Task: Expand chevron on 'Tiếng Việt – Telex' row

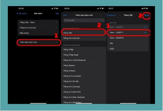Action: click(56, 22)
